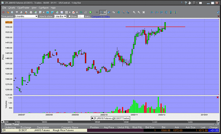Close the chart parameters bar with X
221x134 pixels.
pos(219,17)
